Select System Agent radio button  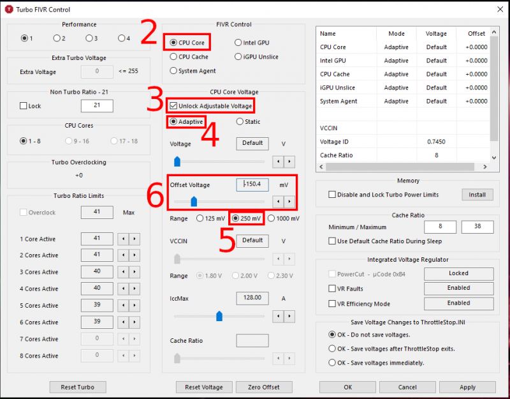[x=193, y=71]
